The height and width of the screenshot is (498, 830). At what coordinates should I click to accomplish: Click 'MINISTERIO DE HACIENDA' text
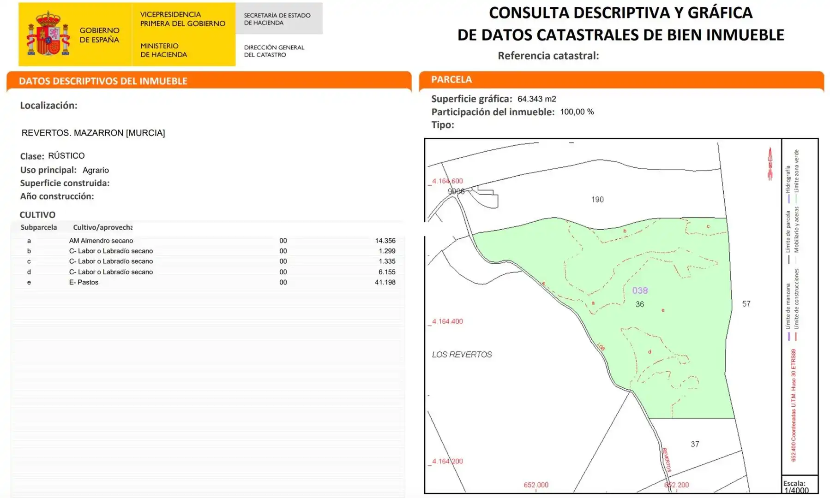163,50
